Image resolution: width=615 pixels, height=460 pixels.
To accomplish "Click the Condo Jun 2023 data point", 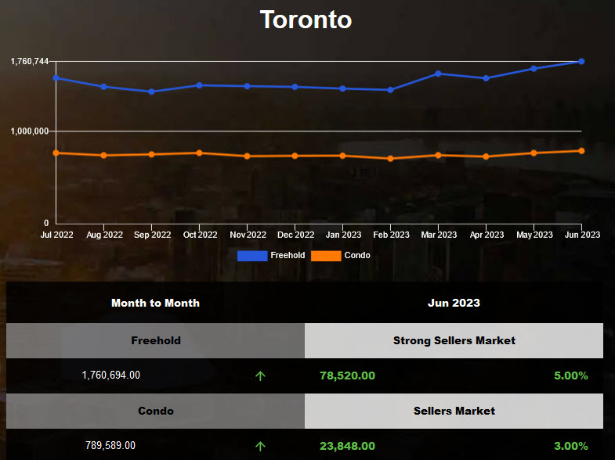I will pos(581,151).
